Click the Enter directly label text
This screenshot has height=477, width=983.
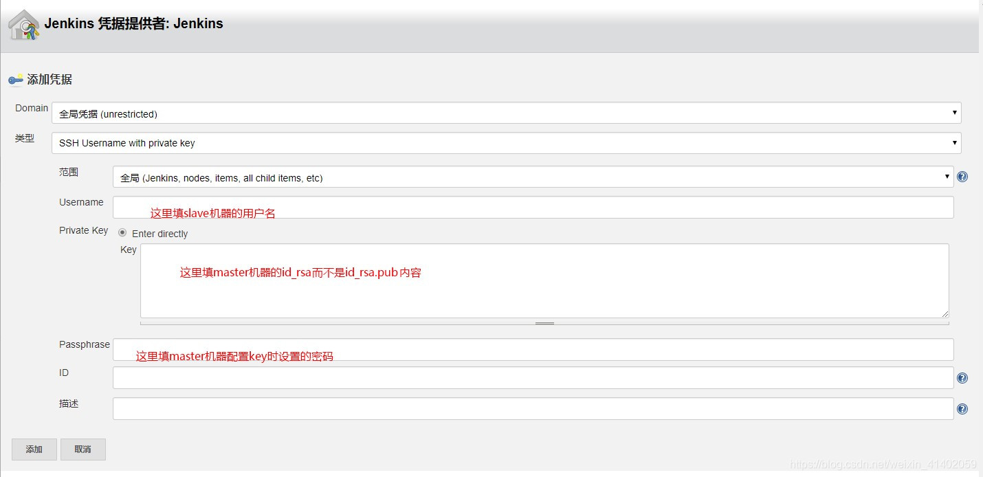159,234
